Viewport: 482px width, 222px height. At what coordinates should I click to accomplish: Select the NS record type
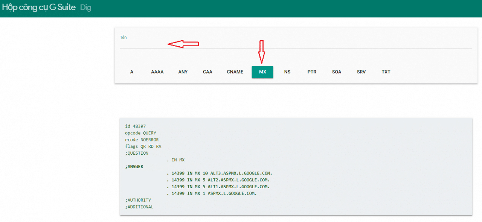[x=287, y=72]
